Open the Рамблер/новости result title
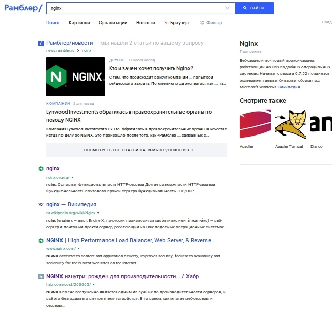The image size is (332, 309). [x=70, y=43]
